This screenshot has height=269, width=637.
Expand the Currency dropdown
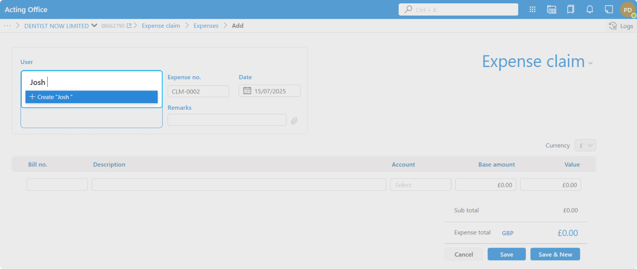pyautogui.click(x=585, y=145)
